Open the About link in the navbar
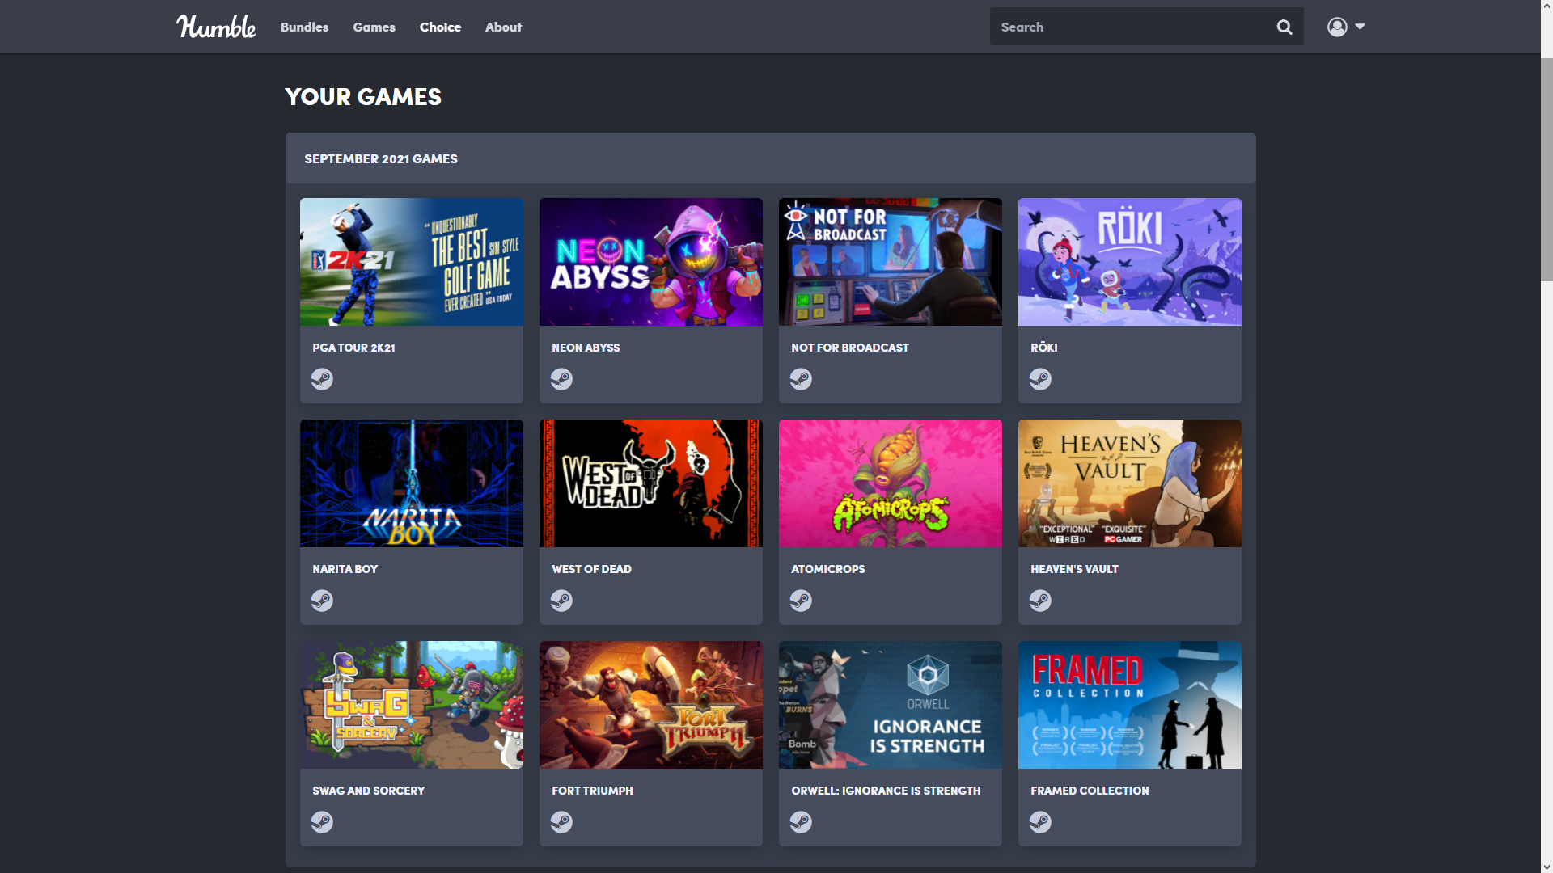 point(503,27)
